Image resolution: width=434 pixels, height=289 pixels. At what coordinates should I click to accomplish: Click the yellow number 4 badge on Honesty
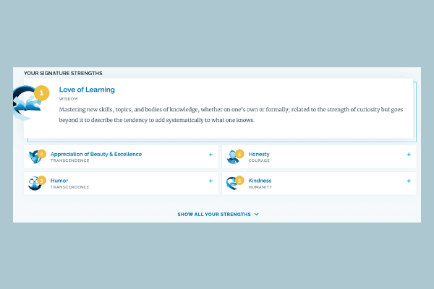tap(239, 154)
